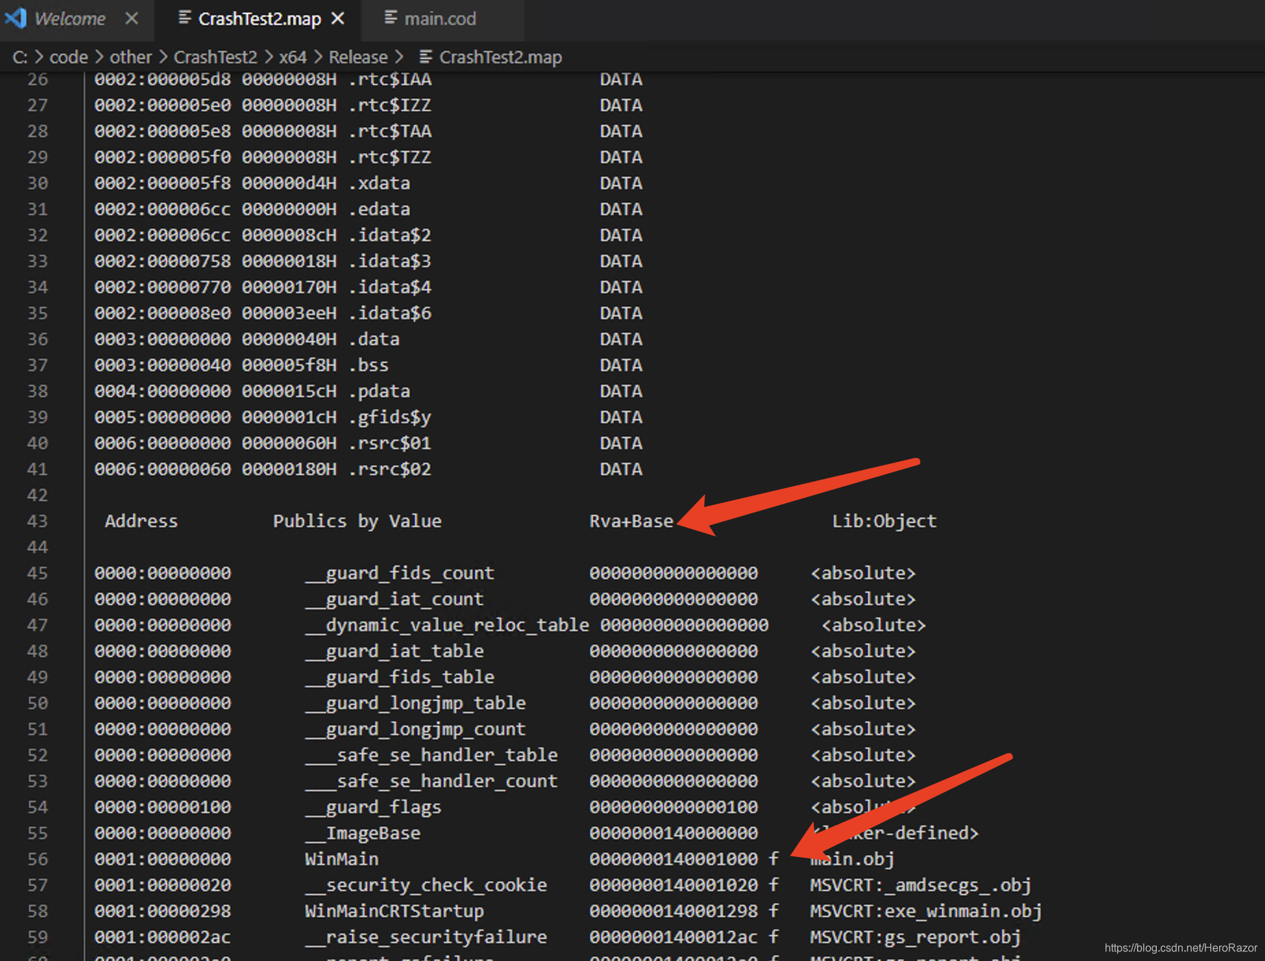Click the MSVCRT:gs_report.obj entry on line 59
This screenshot has height=961, width=1265.
tap(916, 937)
